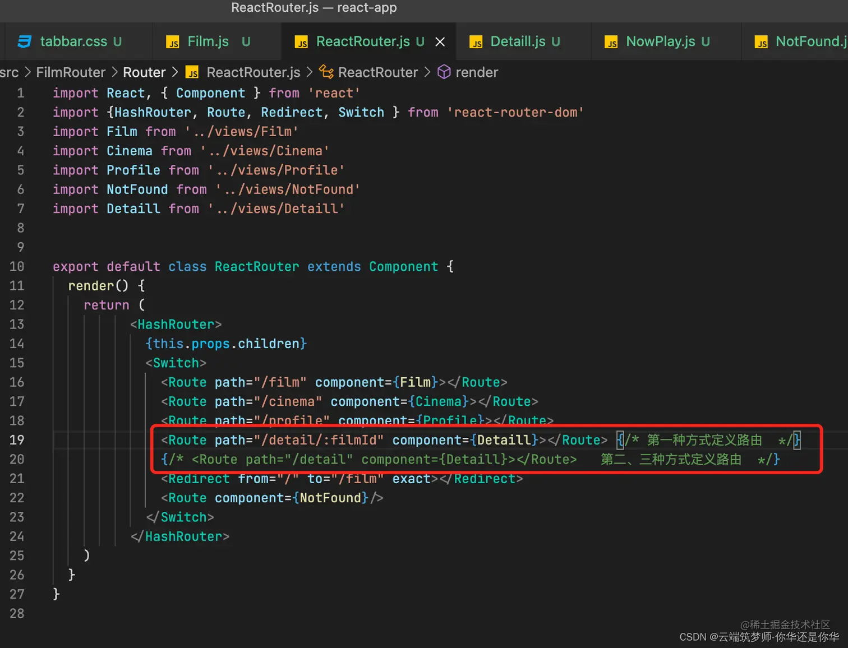Screen dimensions: 848x648
Task: Click '../views/Detaill' import path
Action: (276, 209)
